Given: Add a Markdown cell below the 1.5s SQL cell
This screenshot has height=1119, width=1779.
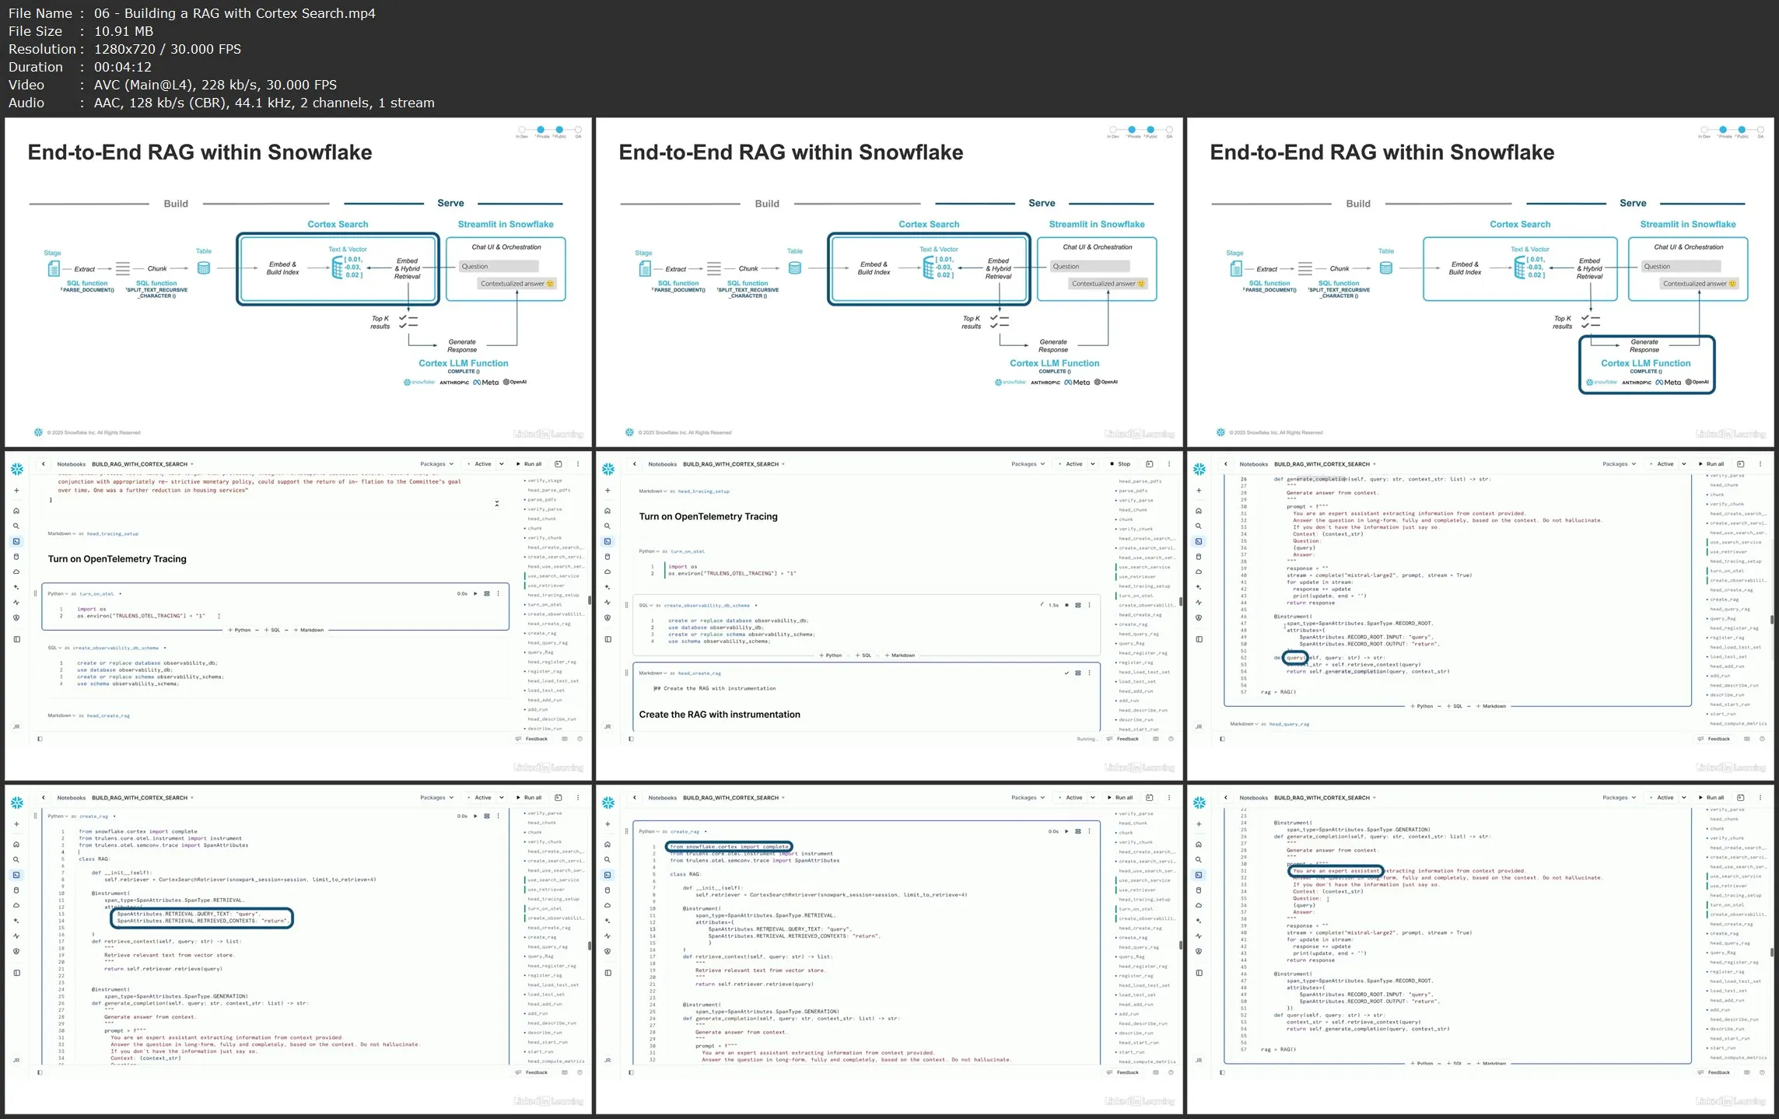Looking at the screenshot, I should pyautogui.click(x=900, y=656).
